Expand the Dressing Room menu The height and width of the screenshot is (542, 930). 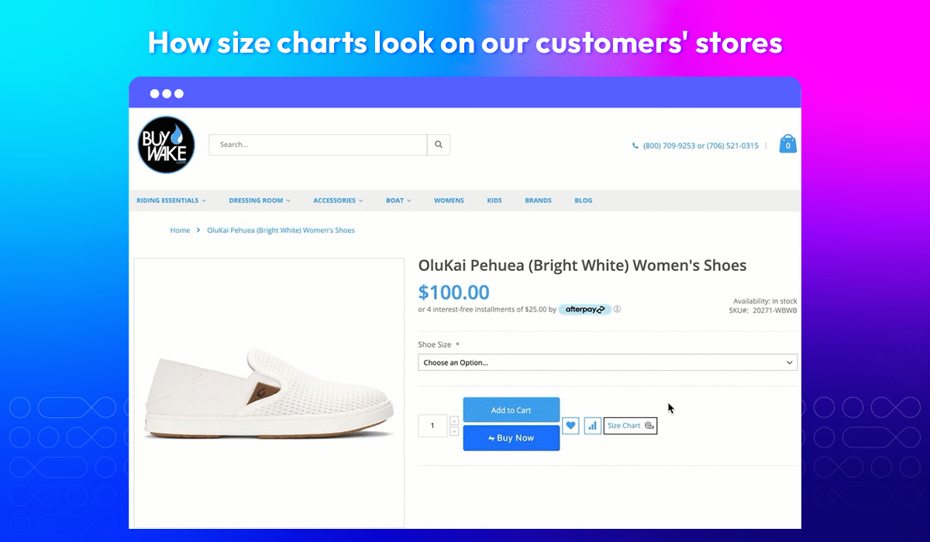point(260,201)
